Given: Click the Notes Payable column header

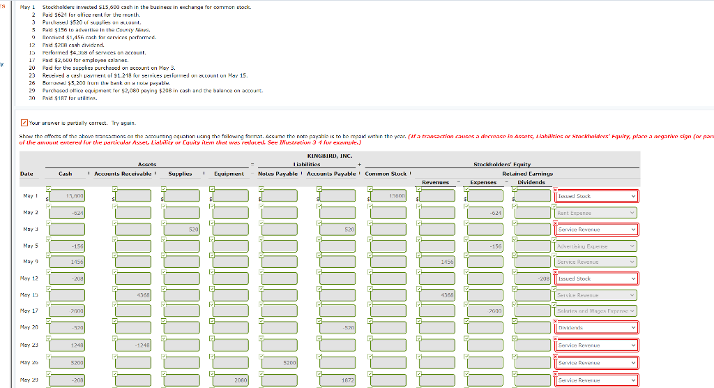Looking at the screenshot, I should (278, 174).
